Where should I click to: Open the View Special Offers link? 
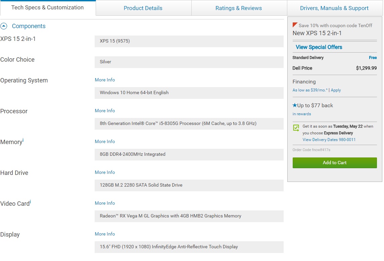(x=319, y=47)
